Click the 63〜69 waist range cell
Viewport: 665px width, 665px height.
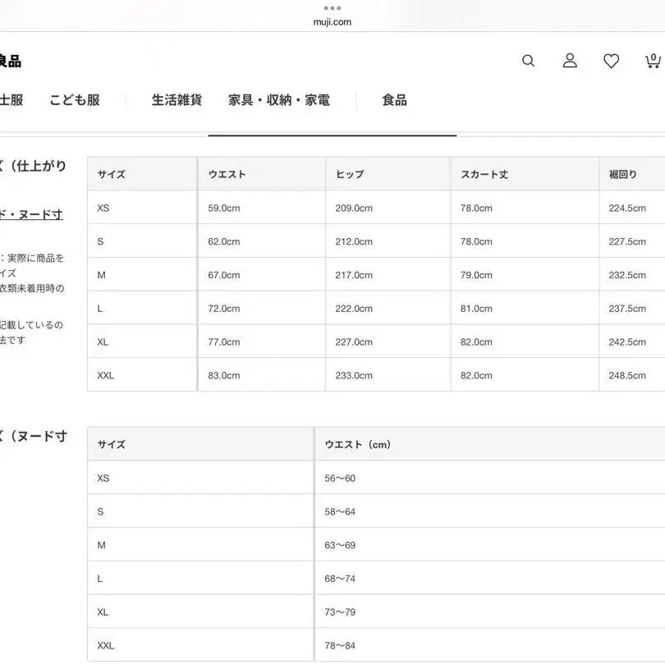(x=490, y=545)
